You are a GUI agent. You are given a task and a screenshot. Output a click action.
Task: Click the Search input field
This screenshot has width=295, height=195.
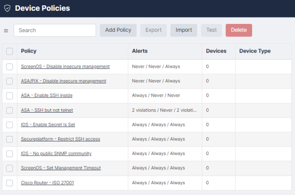click(x=55, y=30)
